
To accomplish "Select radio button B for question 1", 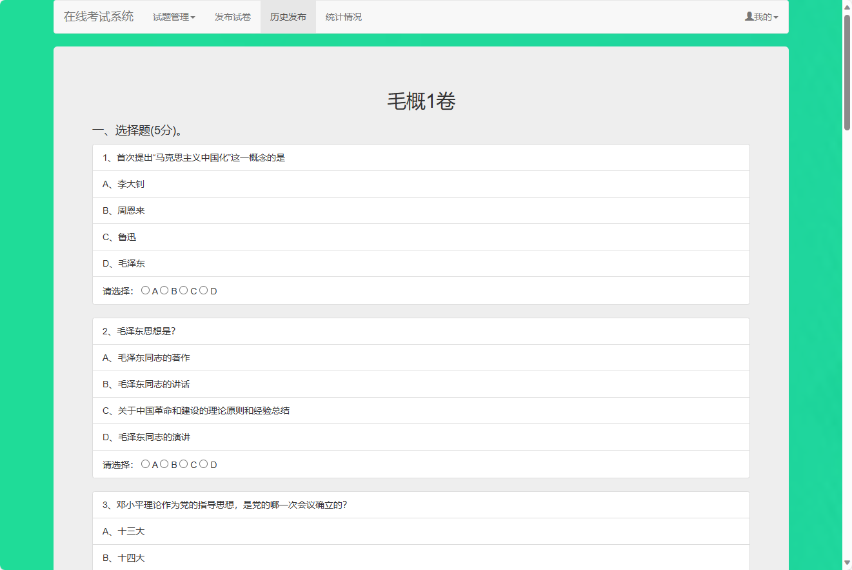I will point(164,290).
